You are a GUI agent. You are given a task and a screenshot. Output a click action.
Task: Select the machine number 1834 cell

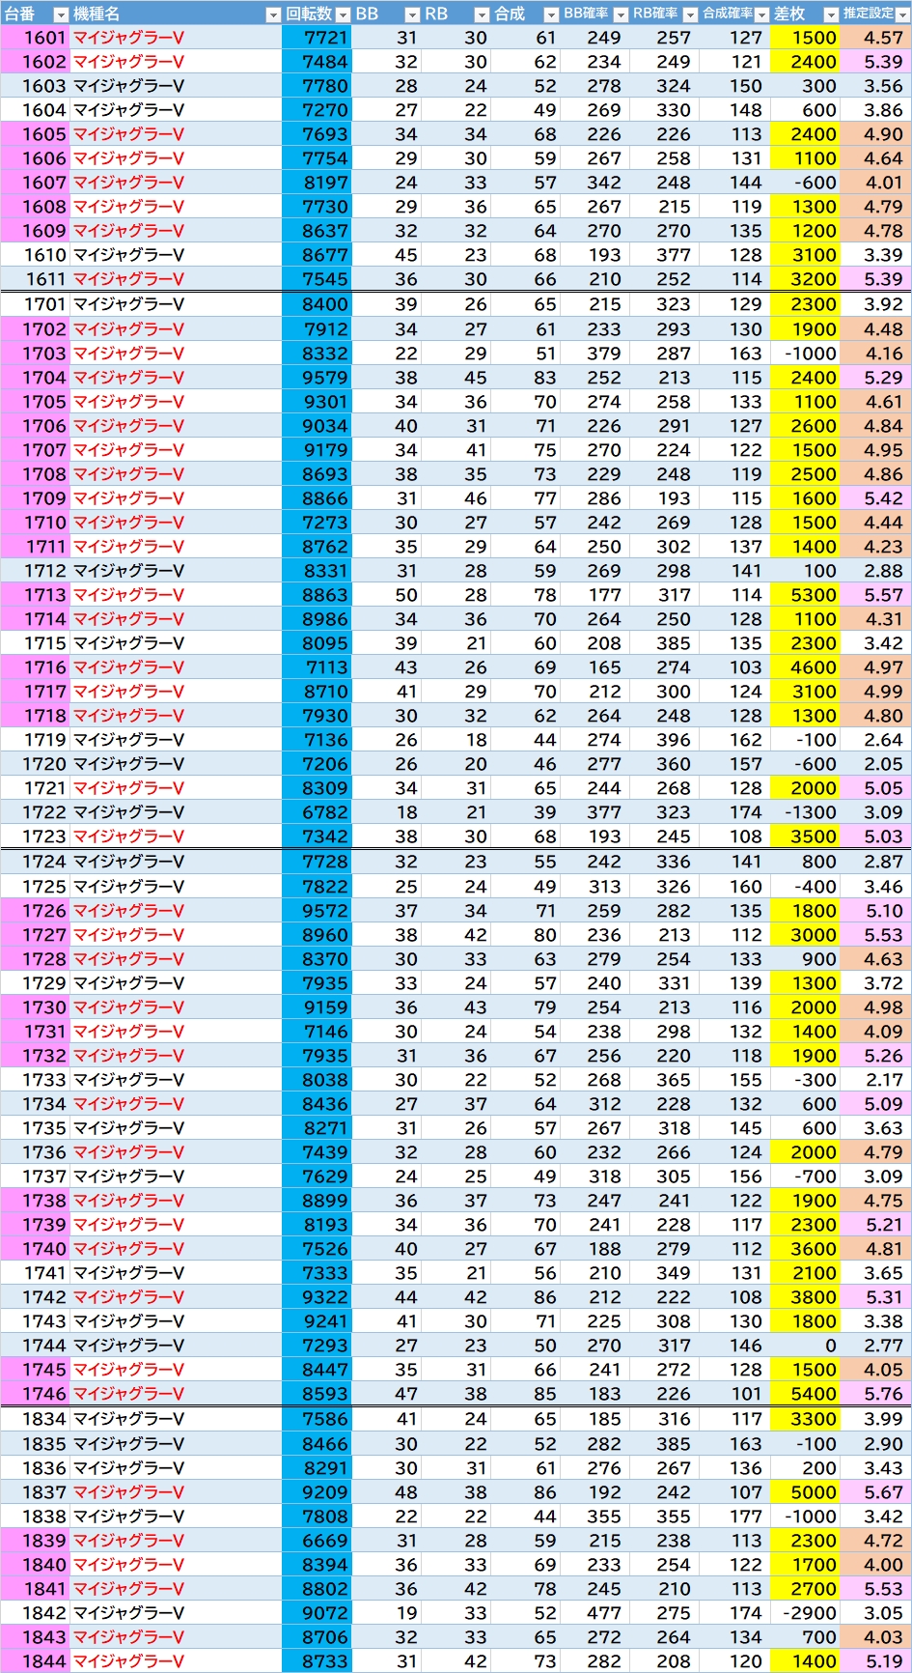pos(35,1419)
